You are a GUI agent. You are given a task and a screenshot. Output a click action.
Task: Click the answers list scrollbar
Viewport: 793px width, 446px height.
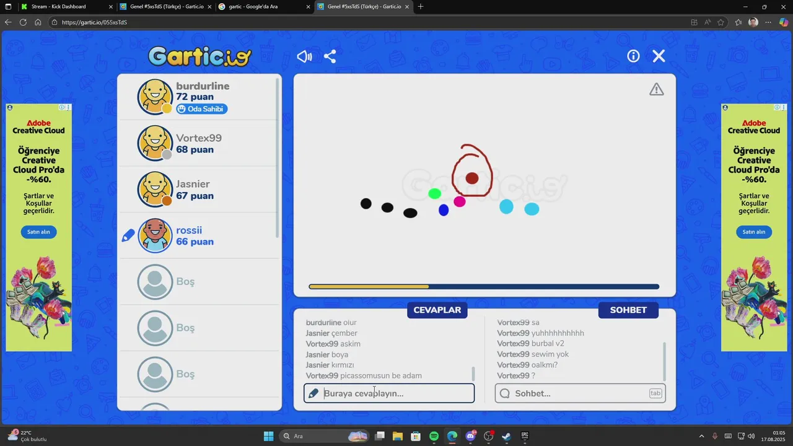pos(473,374)
